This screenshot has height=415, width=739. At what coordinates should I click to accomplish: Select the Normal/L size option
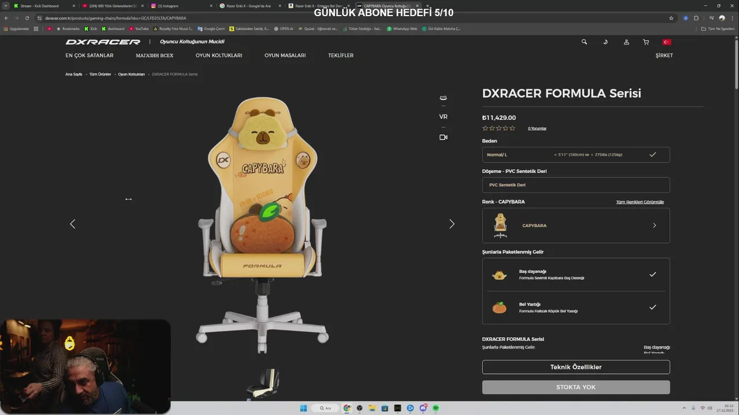click(576, 154)
